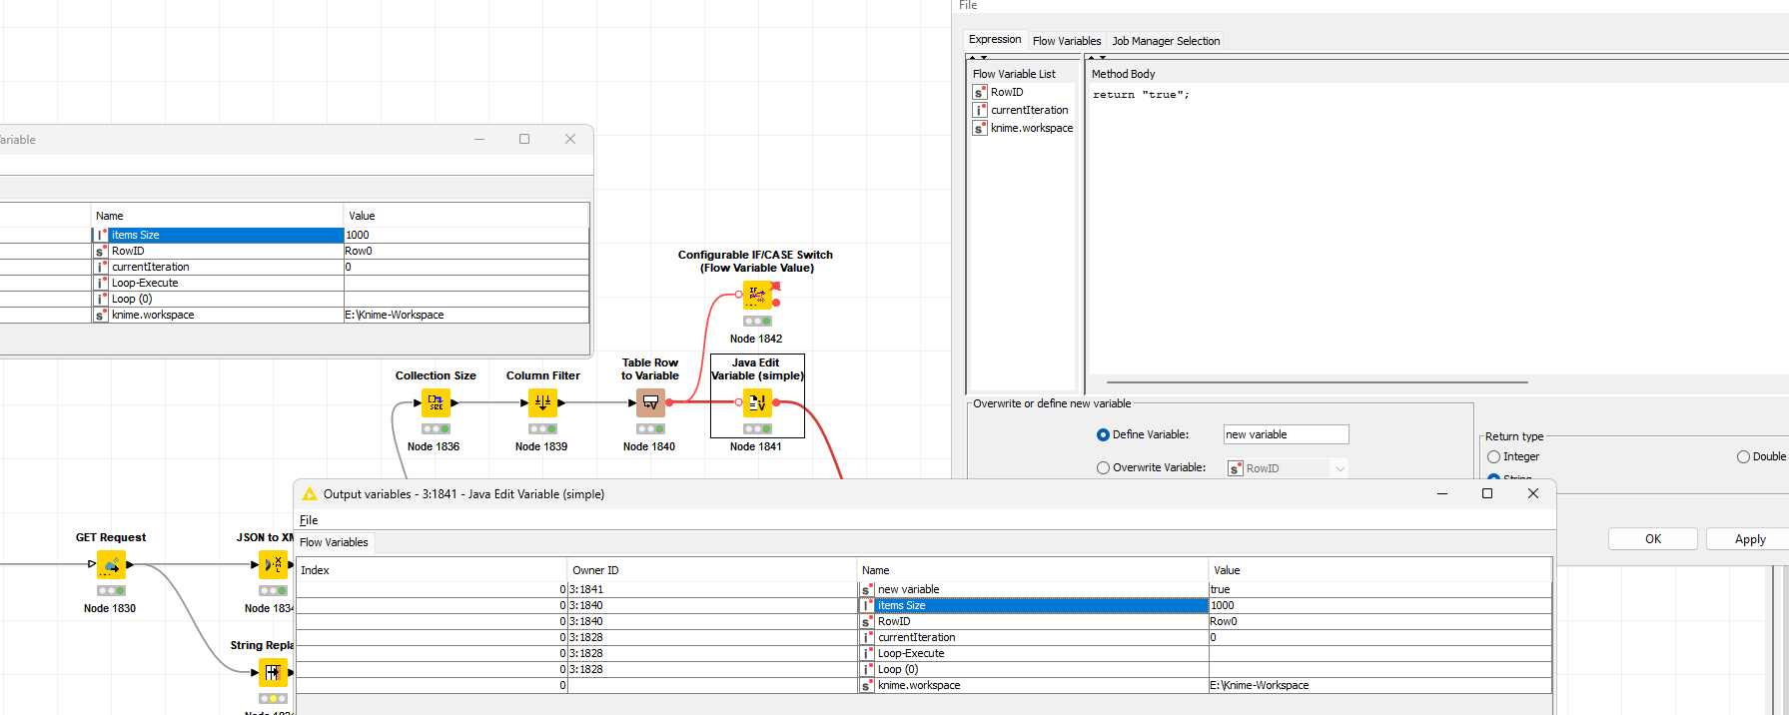Select the Java Edit Variable node icon
Image resolution: width=1789 pixels, height=715 pixels.
coord(757,402)
